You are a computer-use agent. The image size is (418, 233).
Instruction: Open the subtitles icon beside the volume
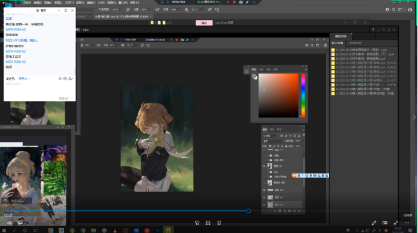tap(21, 222)
